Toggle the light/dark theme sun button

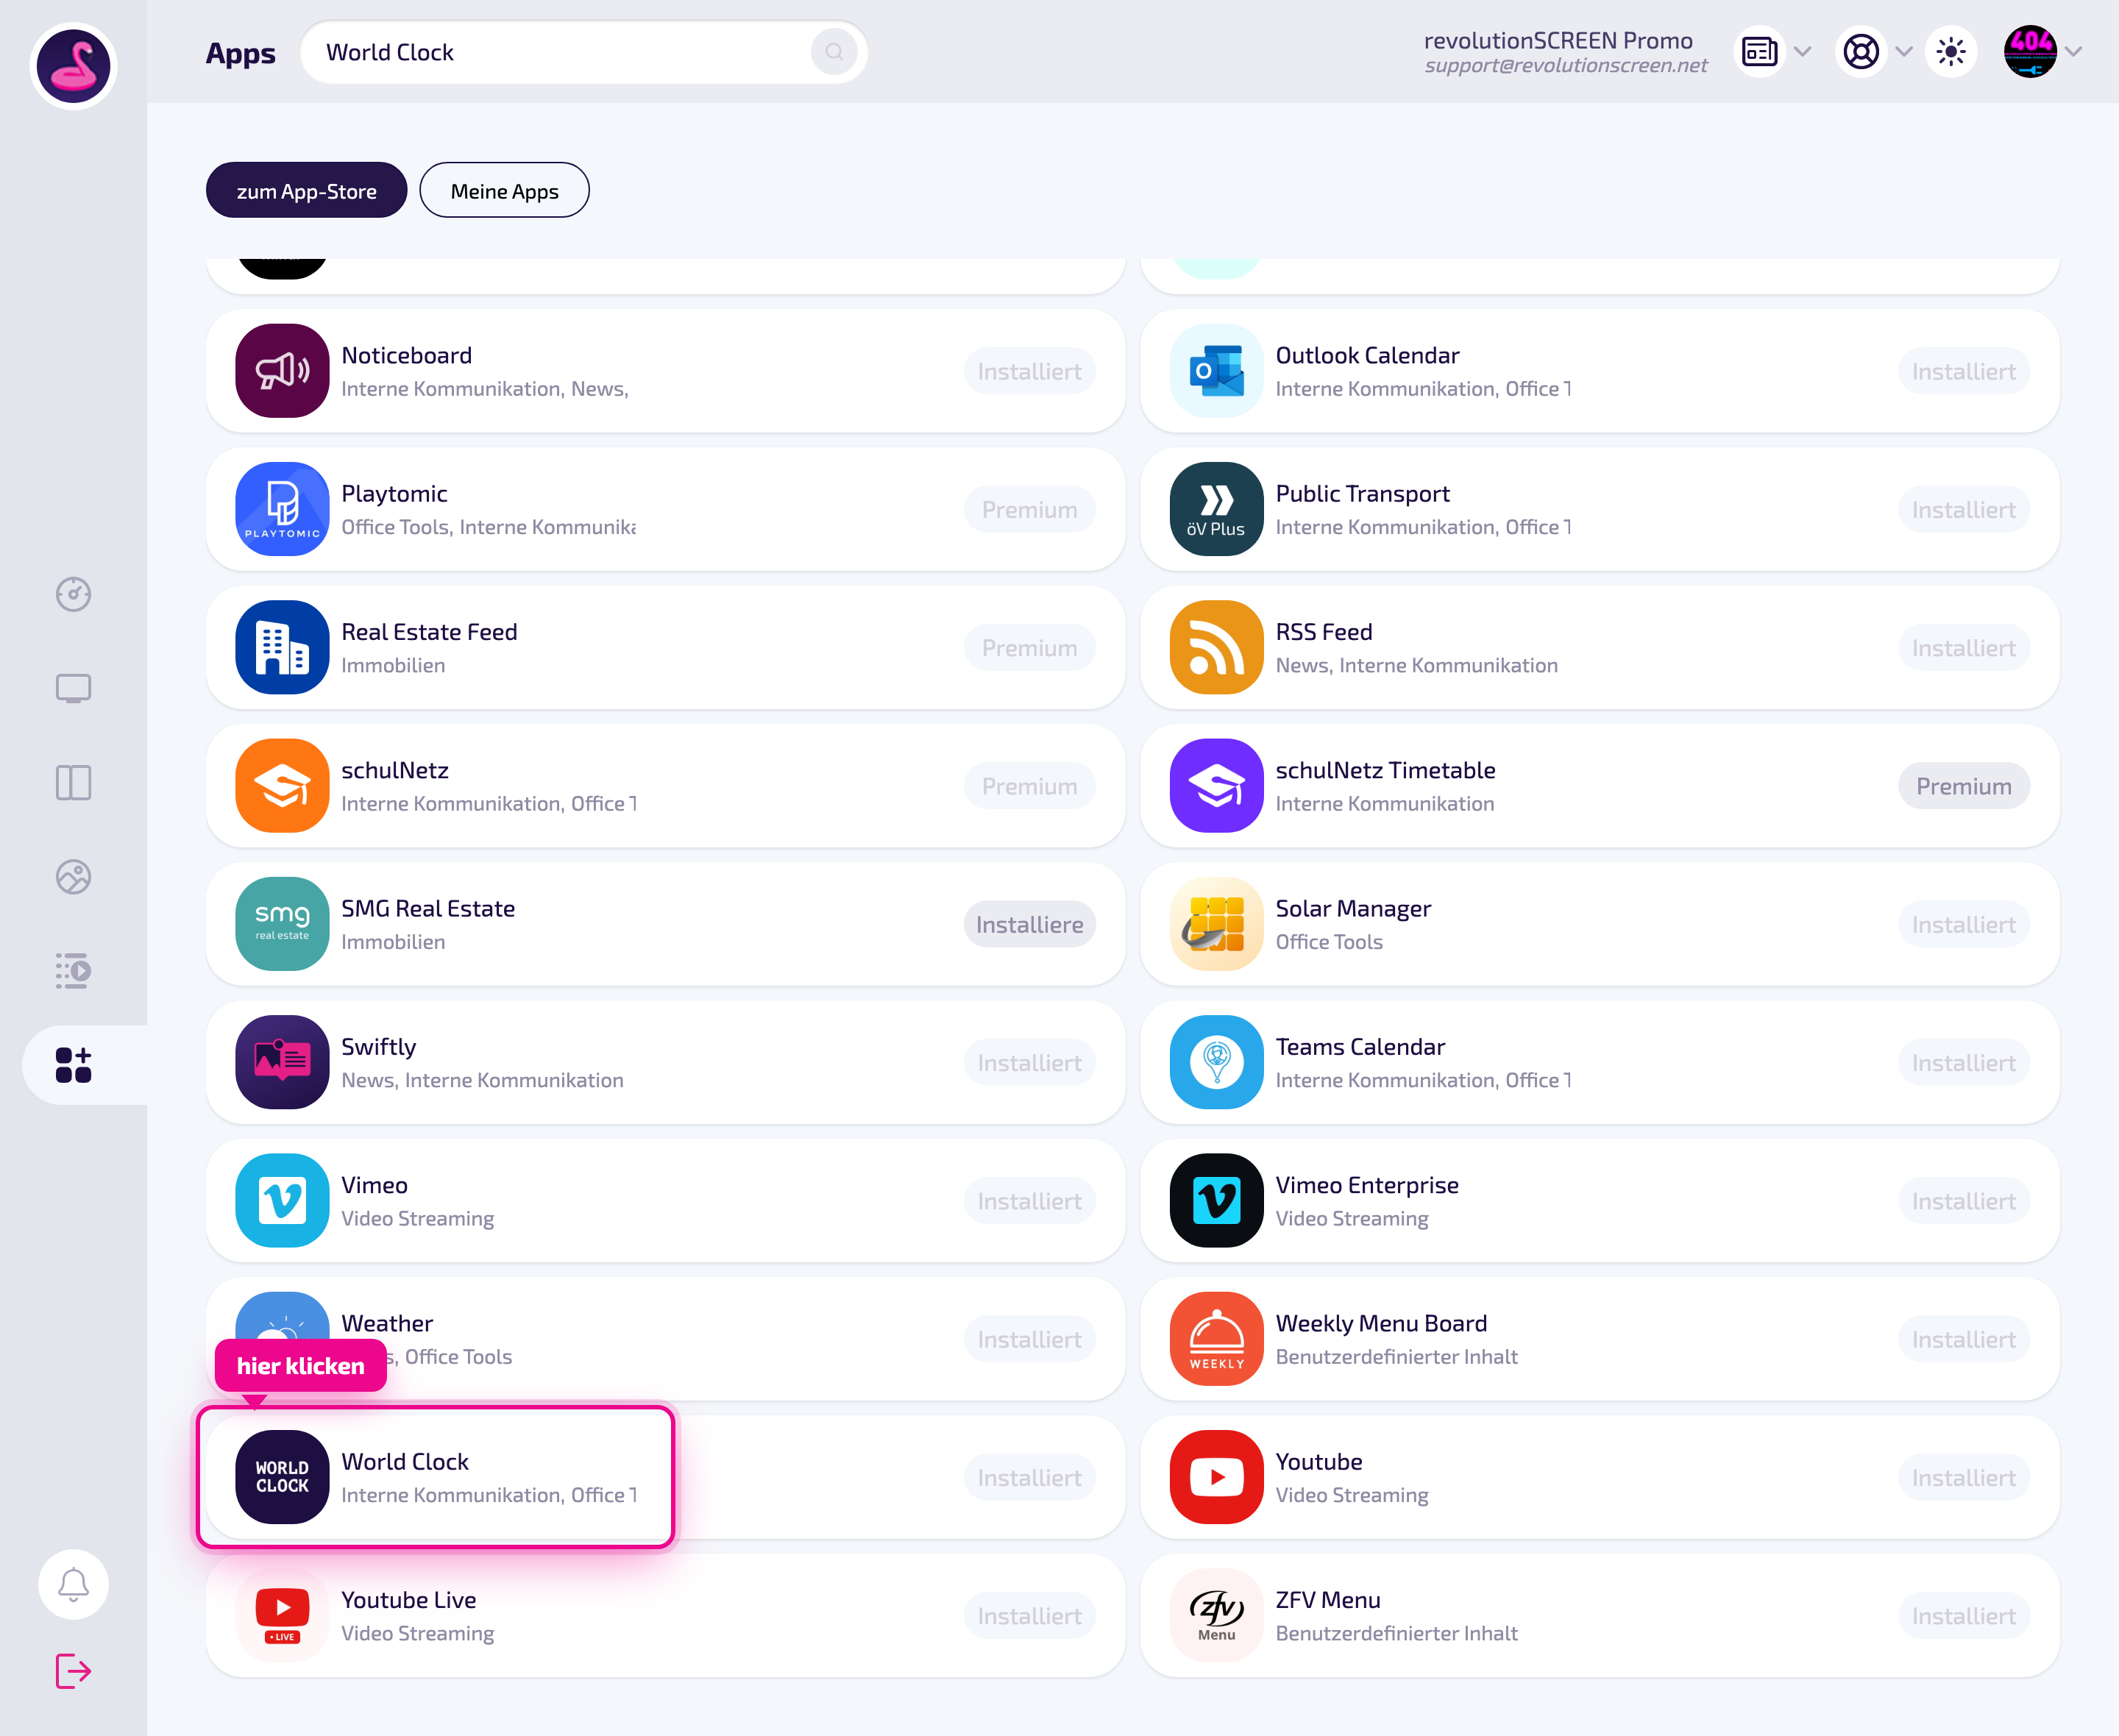pyautogui.click(x=1950, y=52)
